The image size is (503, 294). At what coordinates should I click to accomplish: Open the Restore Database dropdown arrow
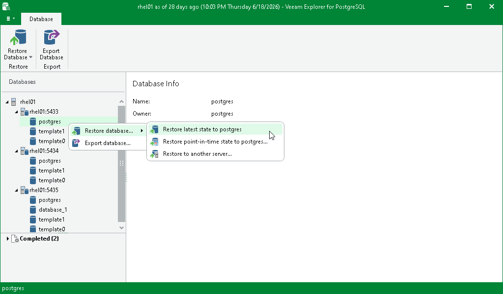(31, 57)
